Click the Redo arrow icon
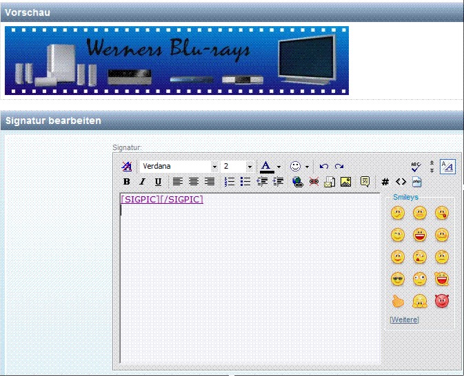The width and height of the screenshot is (464, 376). (339, 167)
